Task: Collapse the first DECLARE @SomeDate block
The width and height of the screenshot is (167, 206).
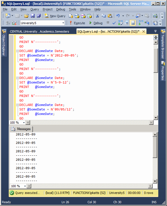Action: 17,51
